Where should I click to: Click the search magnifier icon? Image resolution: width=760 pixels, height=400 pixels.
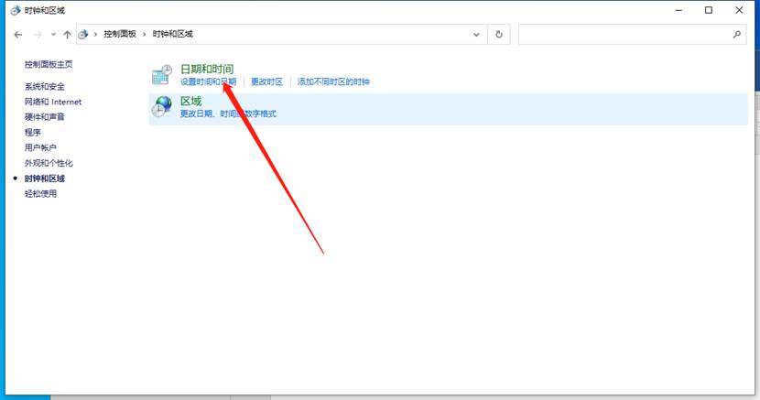click(x=738, y=34)
